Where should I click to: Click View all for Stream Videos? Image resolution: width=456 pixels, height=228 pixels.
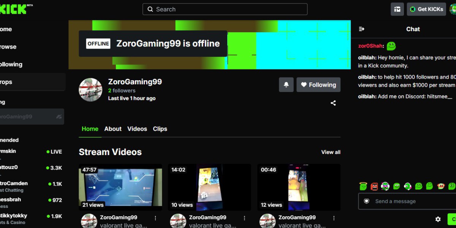click(x=331, y=152)
